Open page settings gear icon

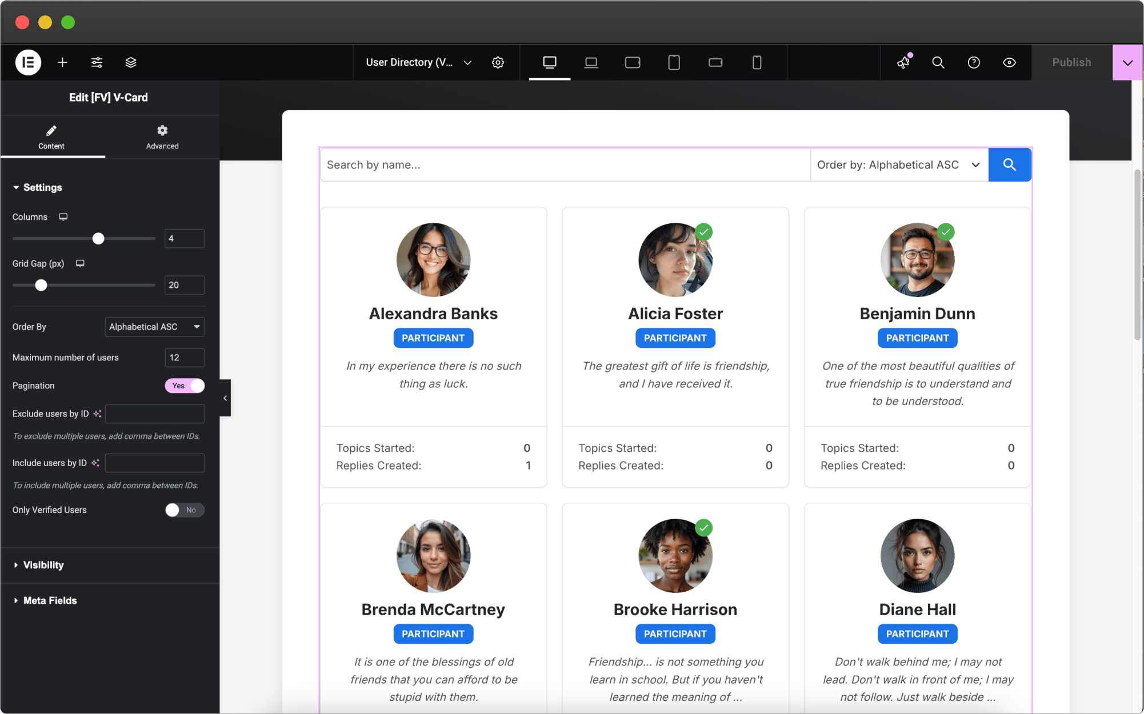498,62
